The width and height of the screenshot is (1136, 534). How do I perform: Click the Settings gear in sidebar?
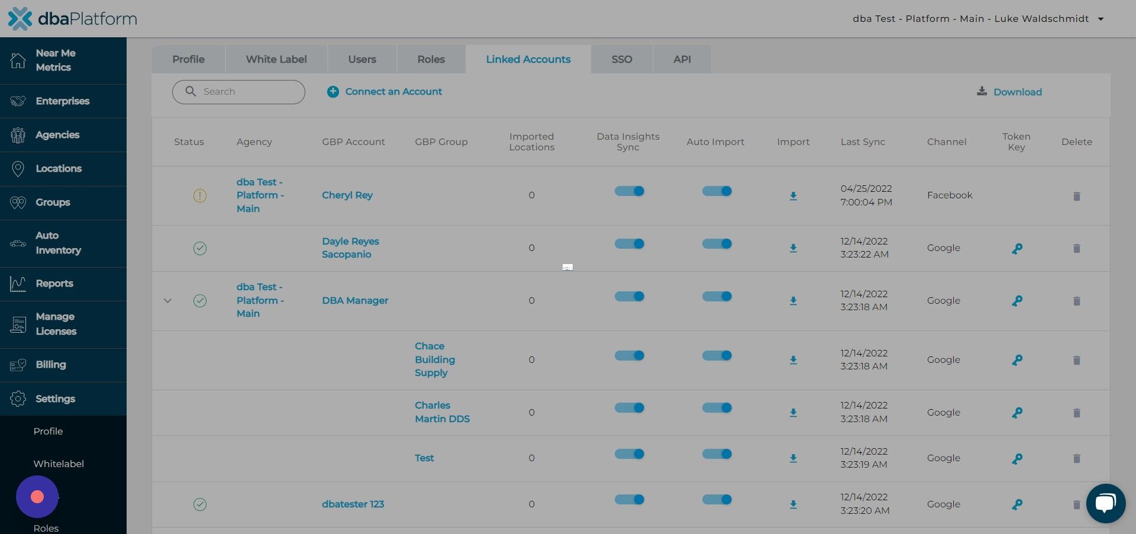coord(18,399)
